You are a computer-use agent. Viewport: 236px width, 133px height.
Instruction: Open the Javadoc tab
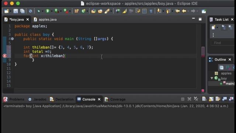pos(37,99)
